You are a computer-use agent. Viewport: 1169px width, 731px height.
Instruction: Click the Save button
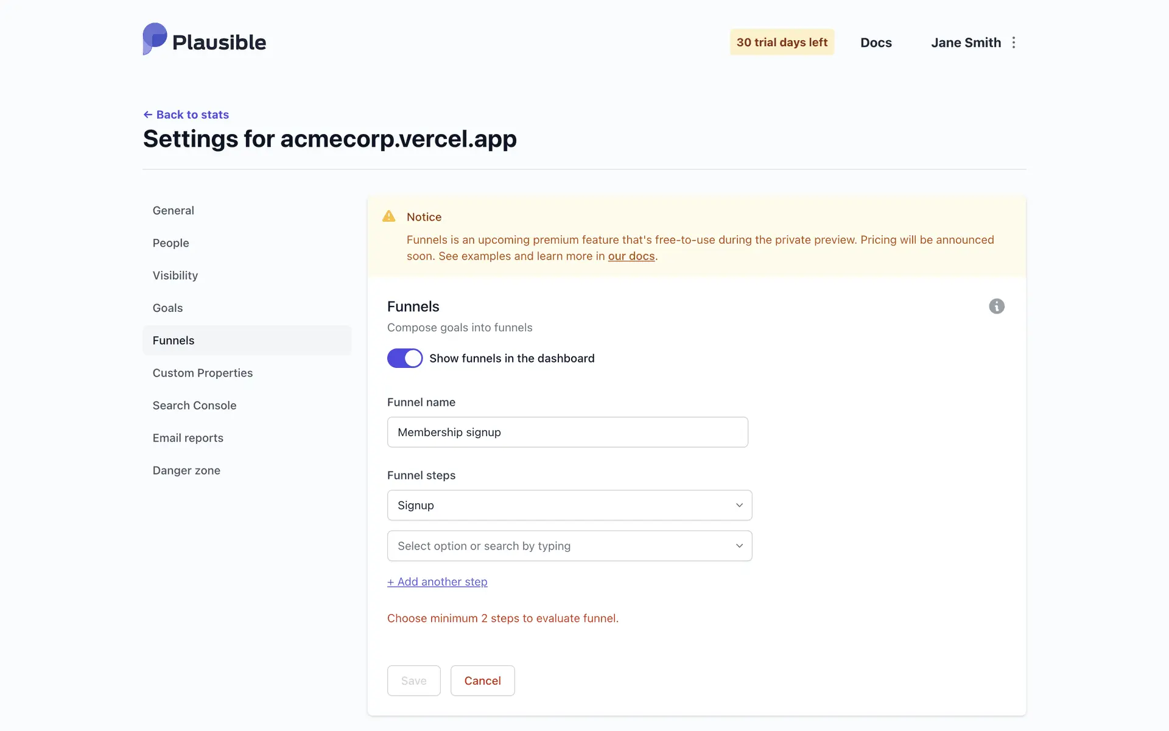pyautogui.click(x=413, y=680)
